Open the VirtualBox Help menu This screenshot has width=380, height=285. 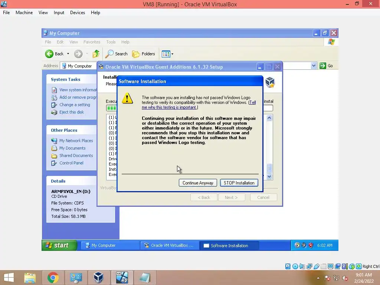[95, 13]
